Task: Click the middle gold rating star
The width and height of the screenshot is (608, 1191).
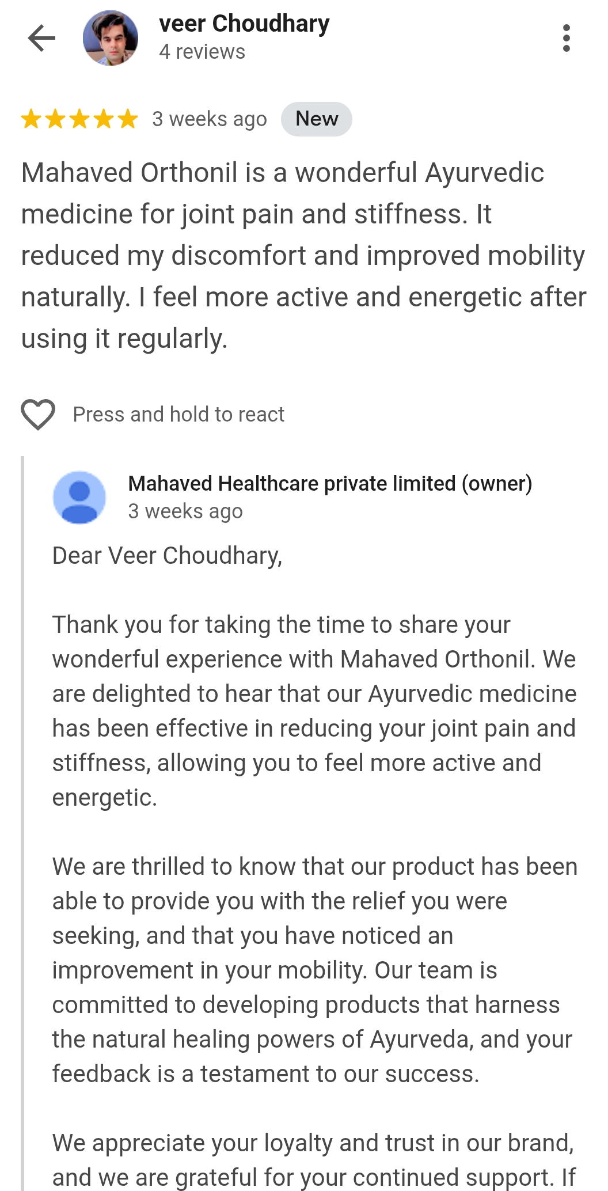Action: coord(79,119)
